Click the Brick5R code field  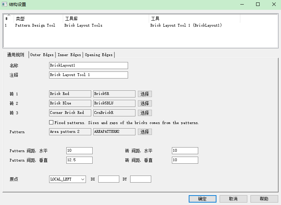pyautogui.click(x=114, y=94)
